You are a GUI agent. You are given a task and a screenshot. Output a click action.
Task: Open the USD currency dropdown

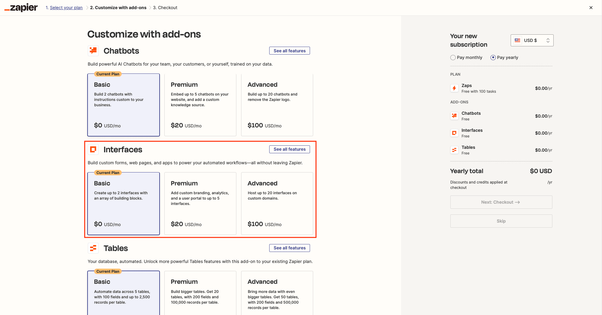coord(532,40)
